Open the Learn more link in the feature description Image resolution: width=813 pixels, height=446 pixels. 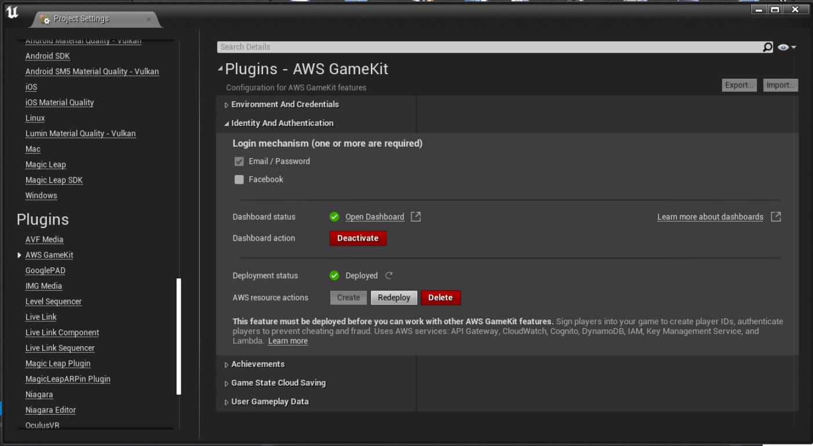288,340
